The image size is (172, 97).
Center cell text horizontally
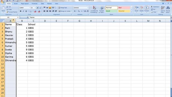(x=47, y=11)
